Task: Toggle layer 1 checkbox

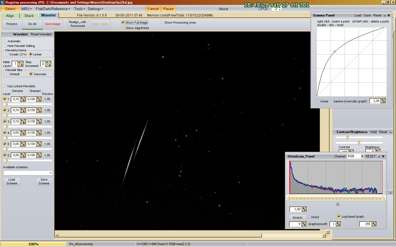Action: (5, 99)
